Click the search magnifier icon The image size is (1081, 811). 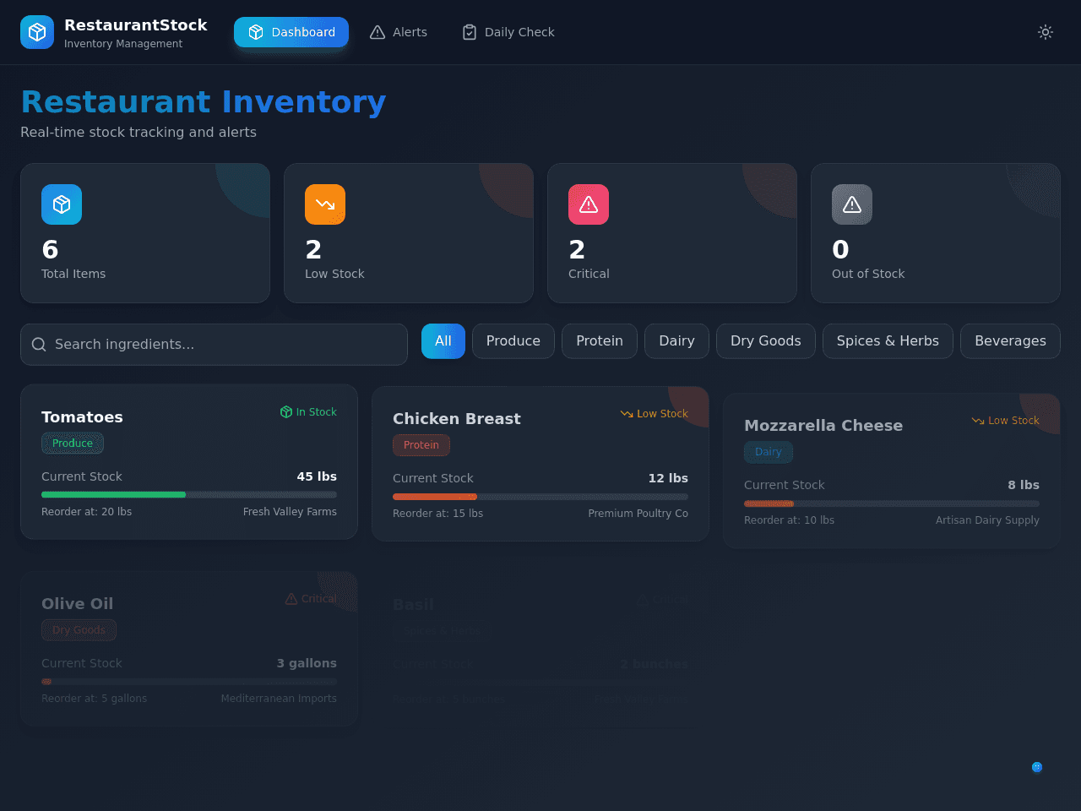pos(39,345)
